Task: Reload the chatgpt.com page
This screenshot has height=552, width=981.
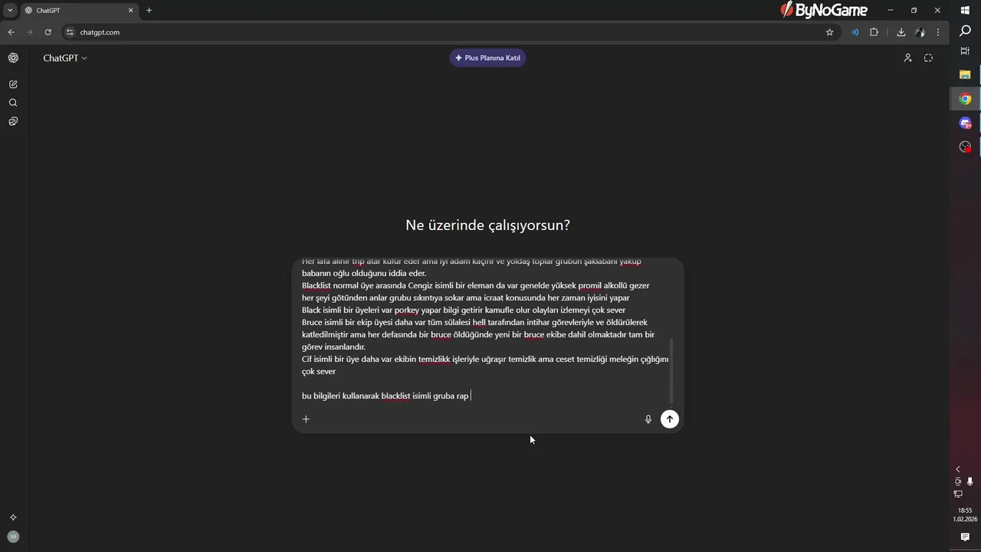Action: click(48, 32)
